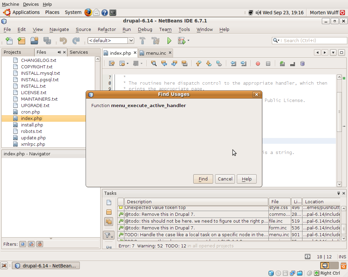
Task: Click the Undo arrow icon
Action: point(63,41)
